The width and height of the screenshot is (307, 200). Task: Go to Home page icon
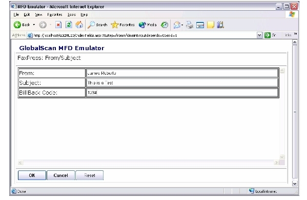point(79,25)
